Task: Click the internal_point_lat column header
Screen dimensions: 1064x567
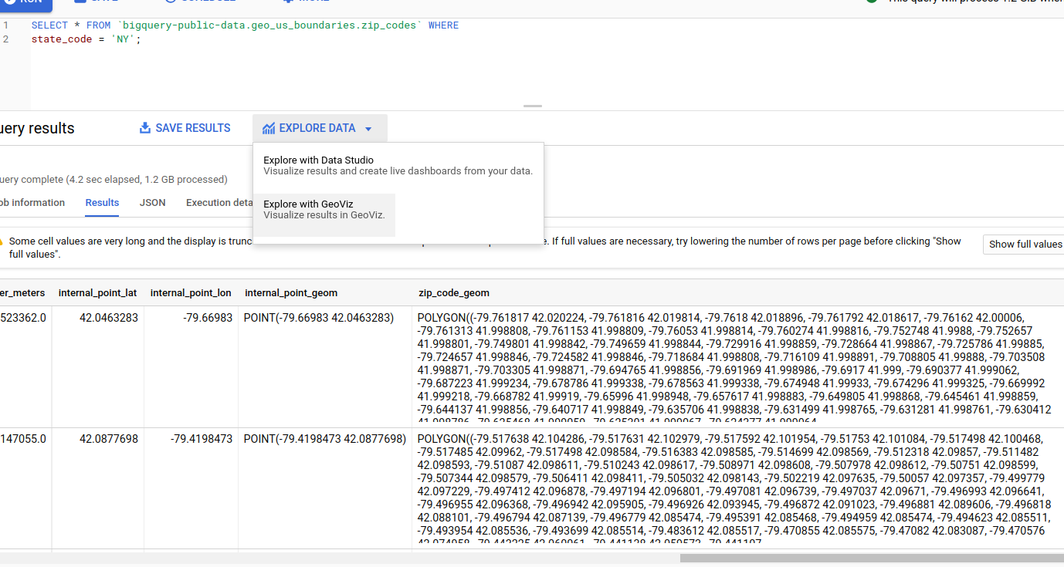Action: pyautogui.click(x=97, y=292)
